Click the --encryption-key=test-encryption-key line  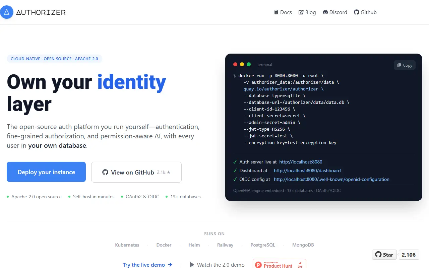tap(290, 142)
